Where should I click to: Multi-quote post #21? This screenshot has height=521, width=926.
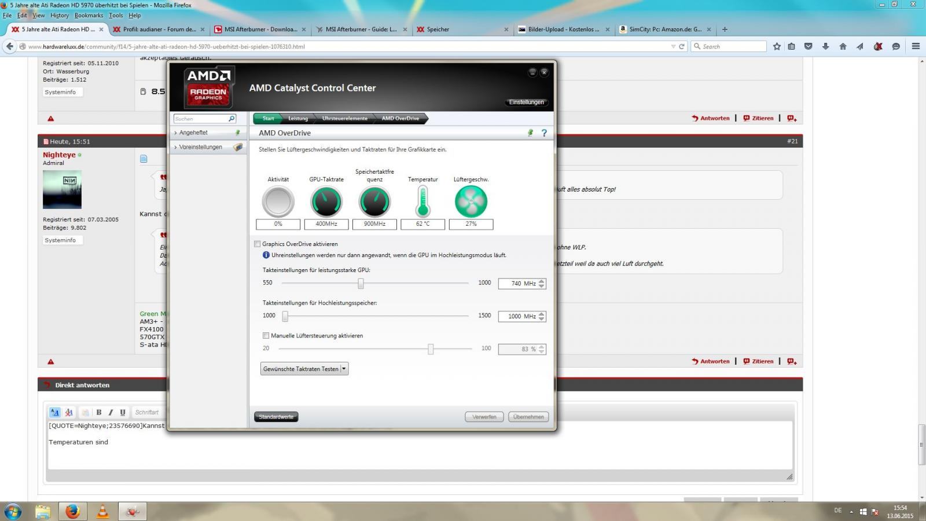(792, 361)
